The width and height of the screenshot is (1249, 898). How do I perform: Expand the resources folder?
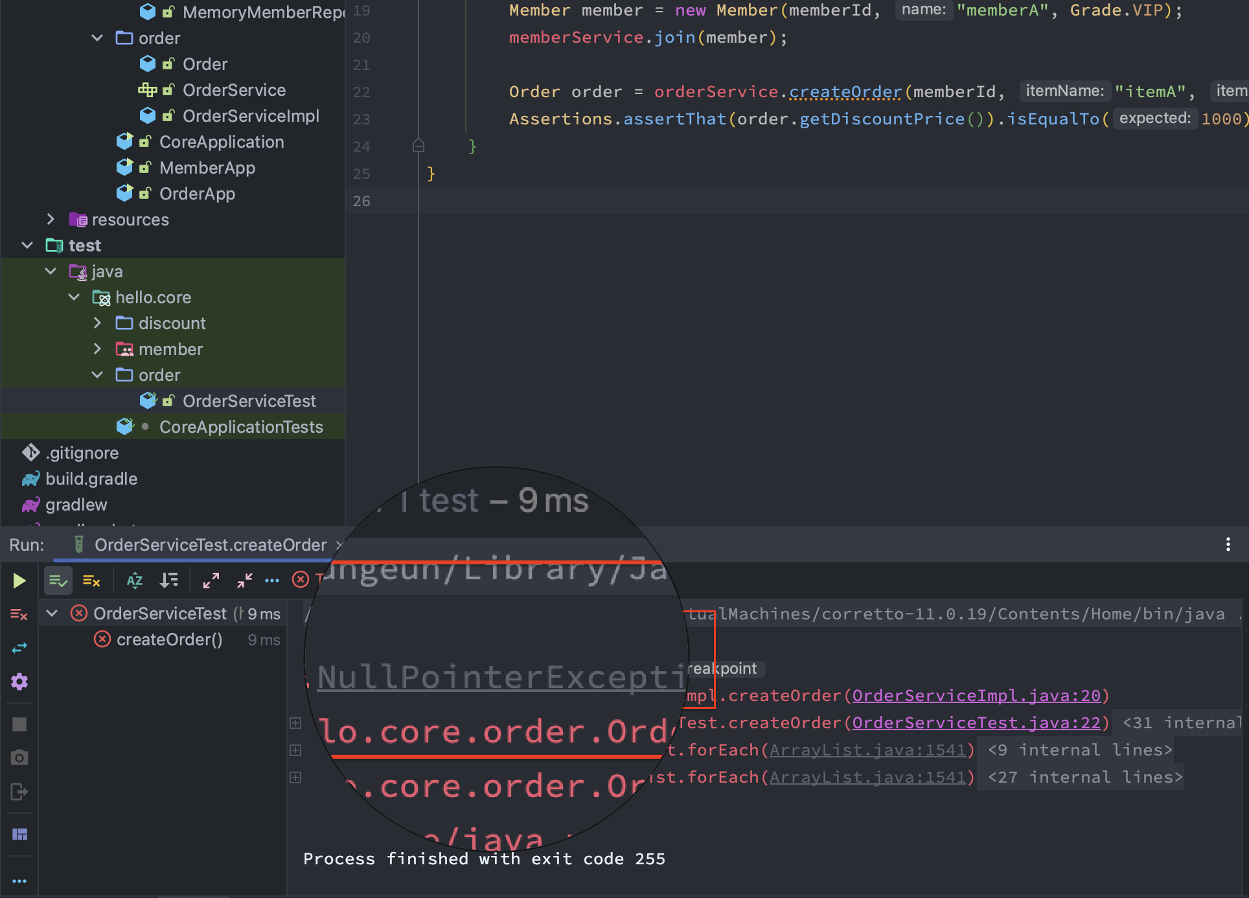click(x=51, y=220)
